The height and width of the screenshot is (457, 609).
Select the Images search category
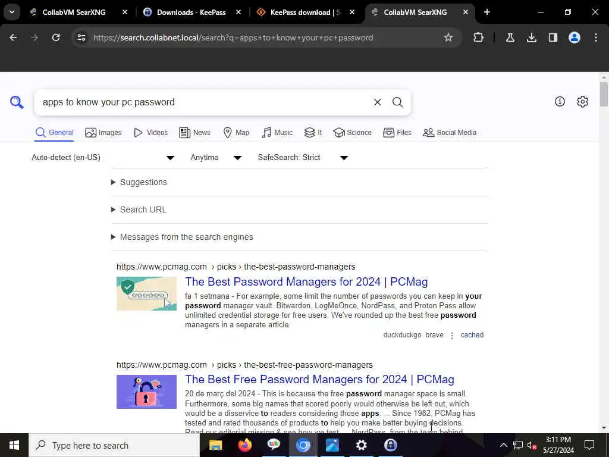[x=103, y=133]
